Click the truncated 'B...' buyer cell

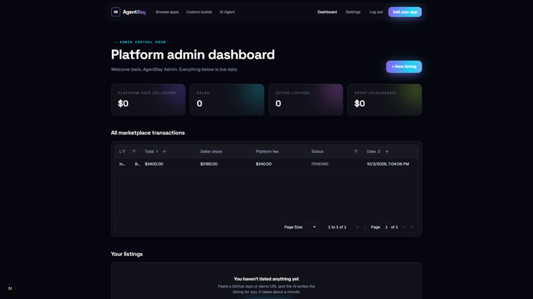pos(137,164)
